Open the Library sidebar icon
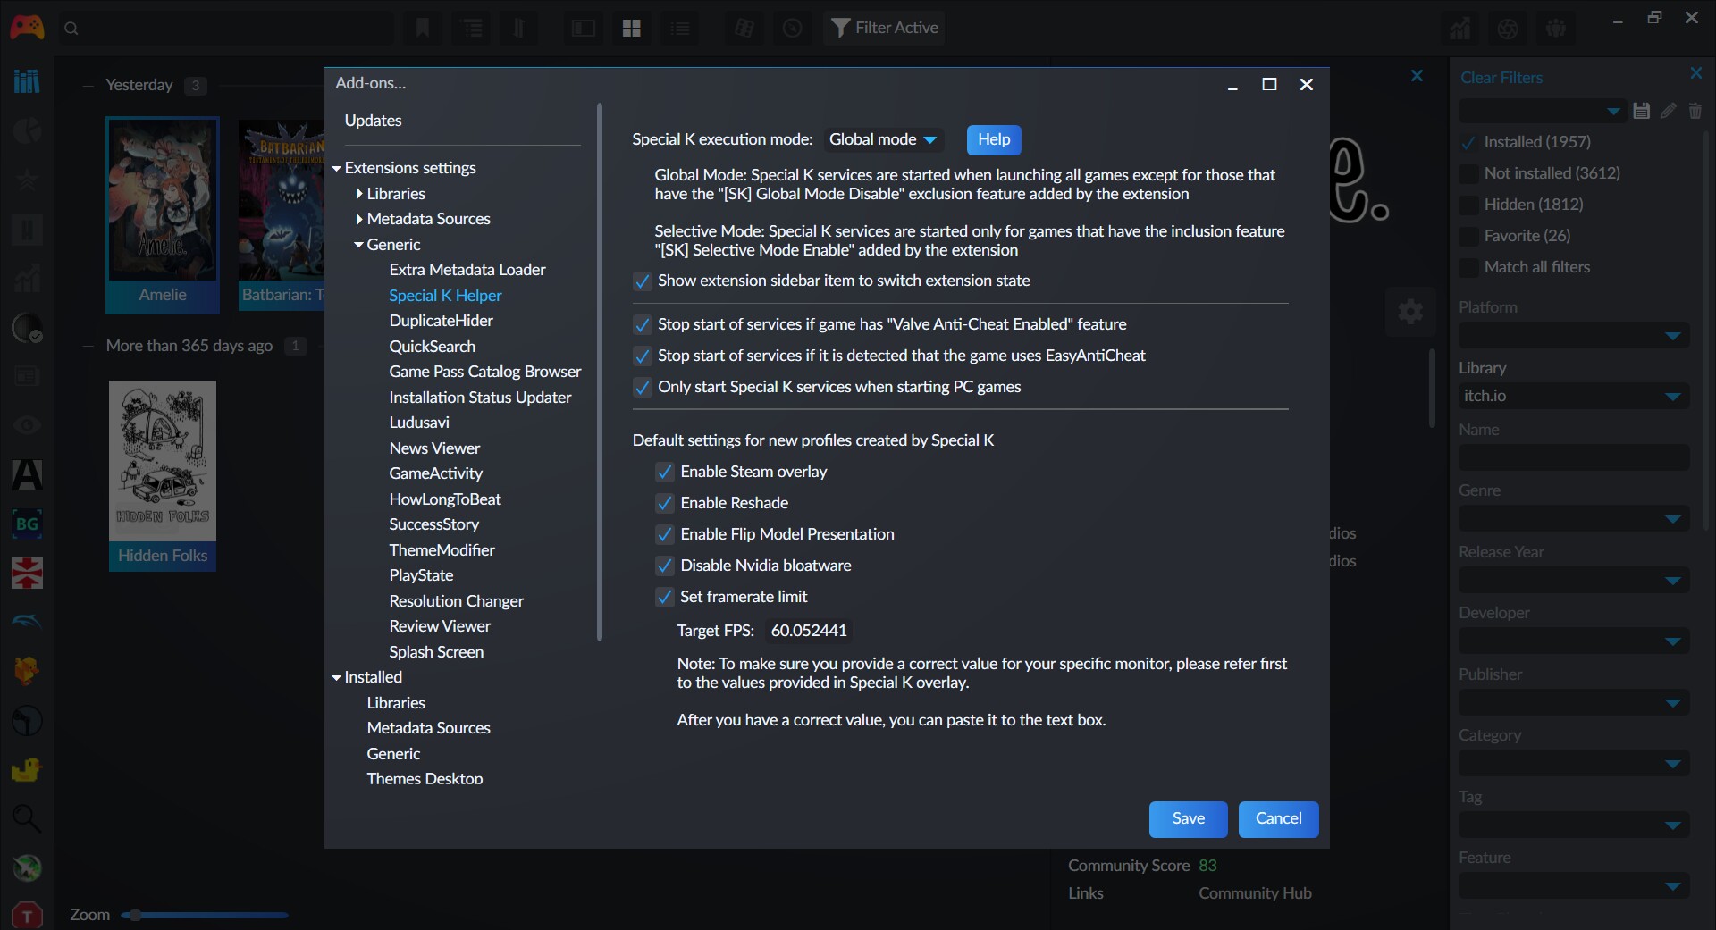The image size is (1716, 930). click(x=27, y=81)
